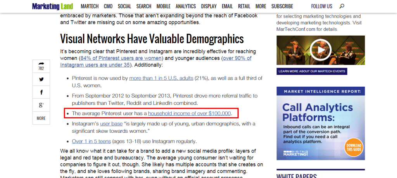Open 'Over 1 in 5 teens' link
This screenshot has height=178, width=397.
[x=91, y=141]
